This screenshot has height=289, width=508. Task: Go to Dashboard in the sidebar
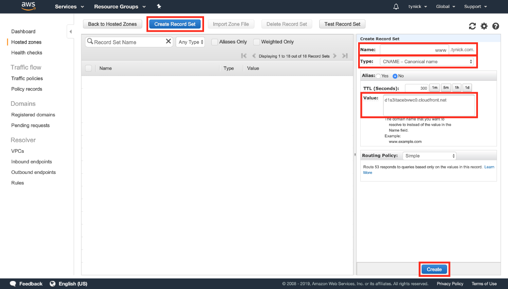point(23,31)
